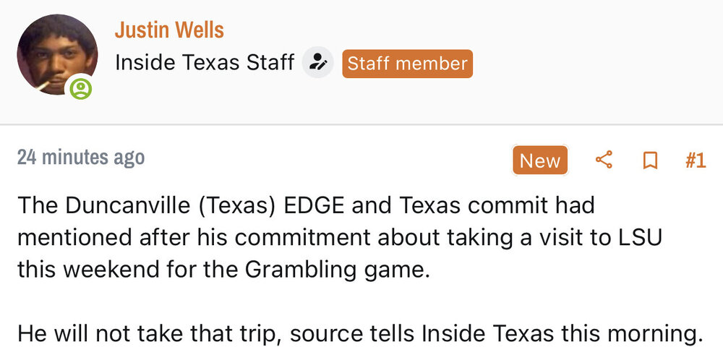This screenshot has height=360, width=723.
Task: Click the '24 minutes ago' timestamp
Action: [x=81, y=157]
